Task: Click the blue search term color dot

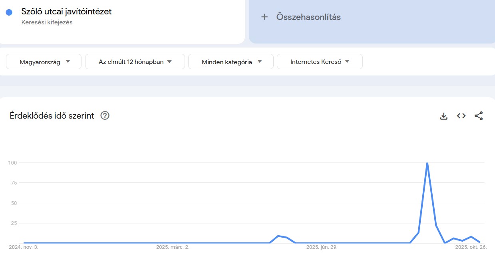Action: [9, 12]
